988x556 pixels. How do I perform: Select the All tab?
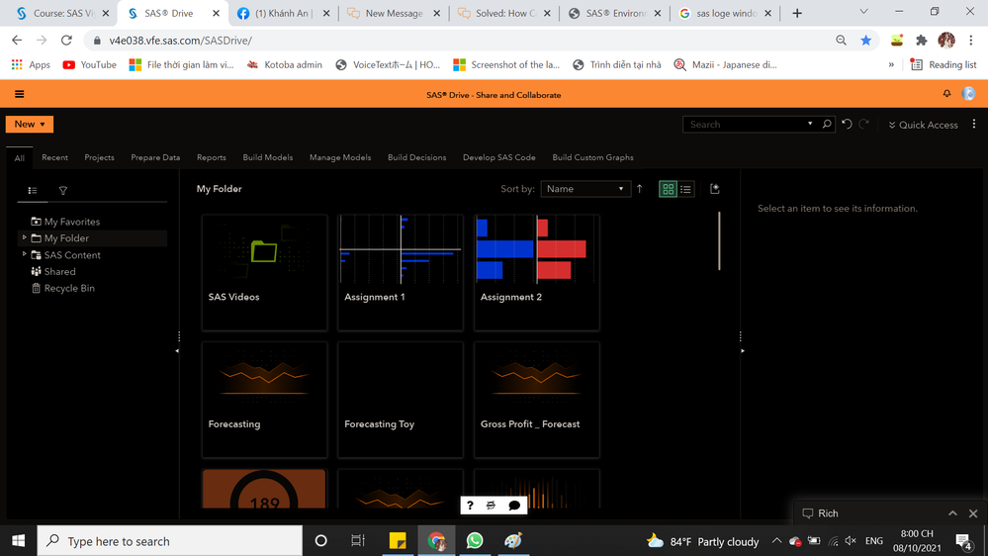coord(20,158)
